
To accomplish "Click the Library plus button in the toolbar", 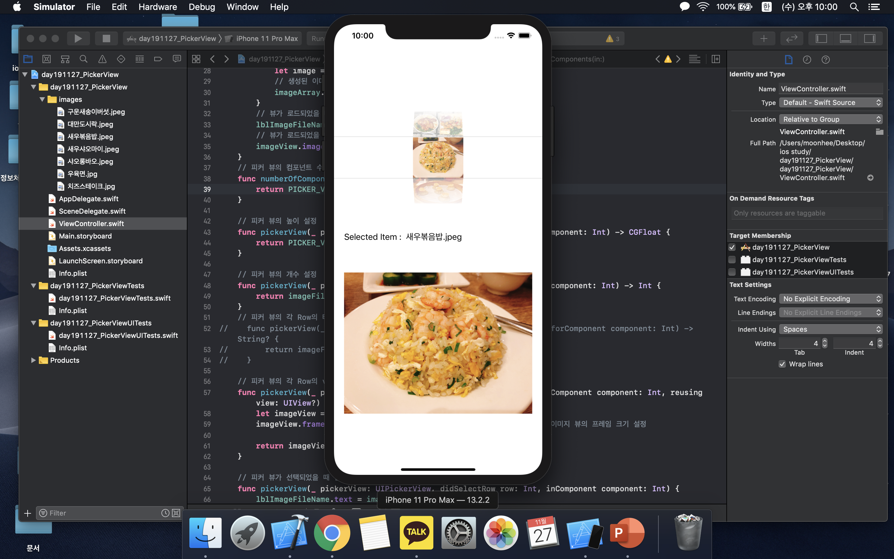I will [764, 39].
